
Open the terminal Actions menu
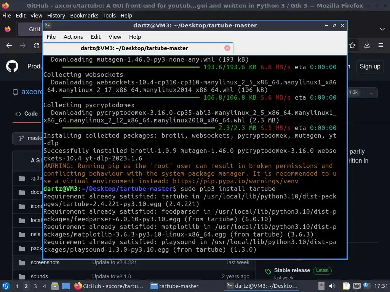tap(73, 37)
